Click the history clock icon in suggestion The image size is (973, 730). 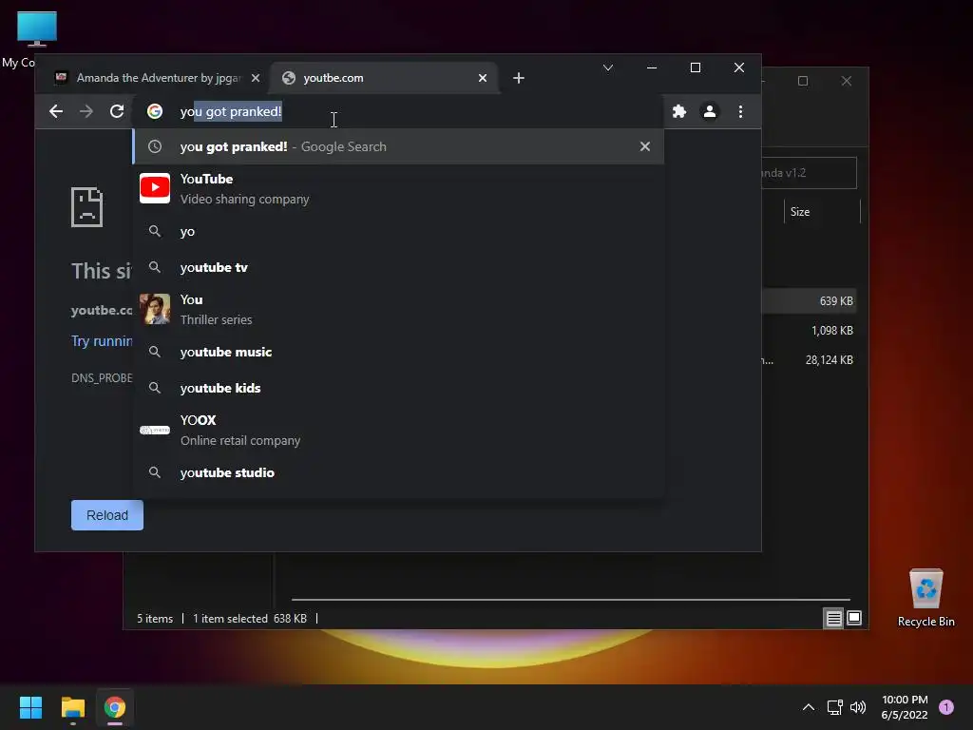(x=155, y=146)
